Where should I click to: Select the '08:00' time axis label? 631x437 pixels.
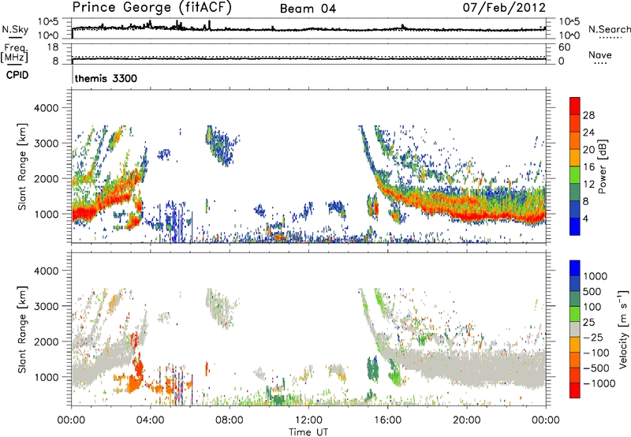(x=230, y=420)
